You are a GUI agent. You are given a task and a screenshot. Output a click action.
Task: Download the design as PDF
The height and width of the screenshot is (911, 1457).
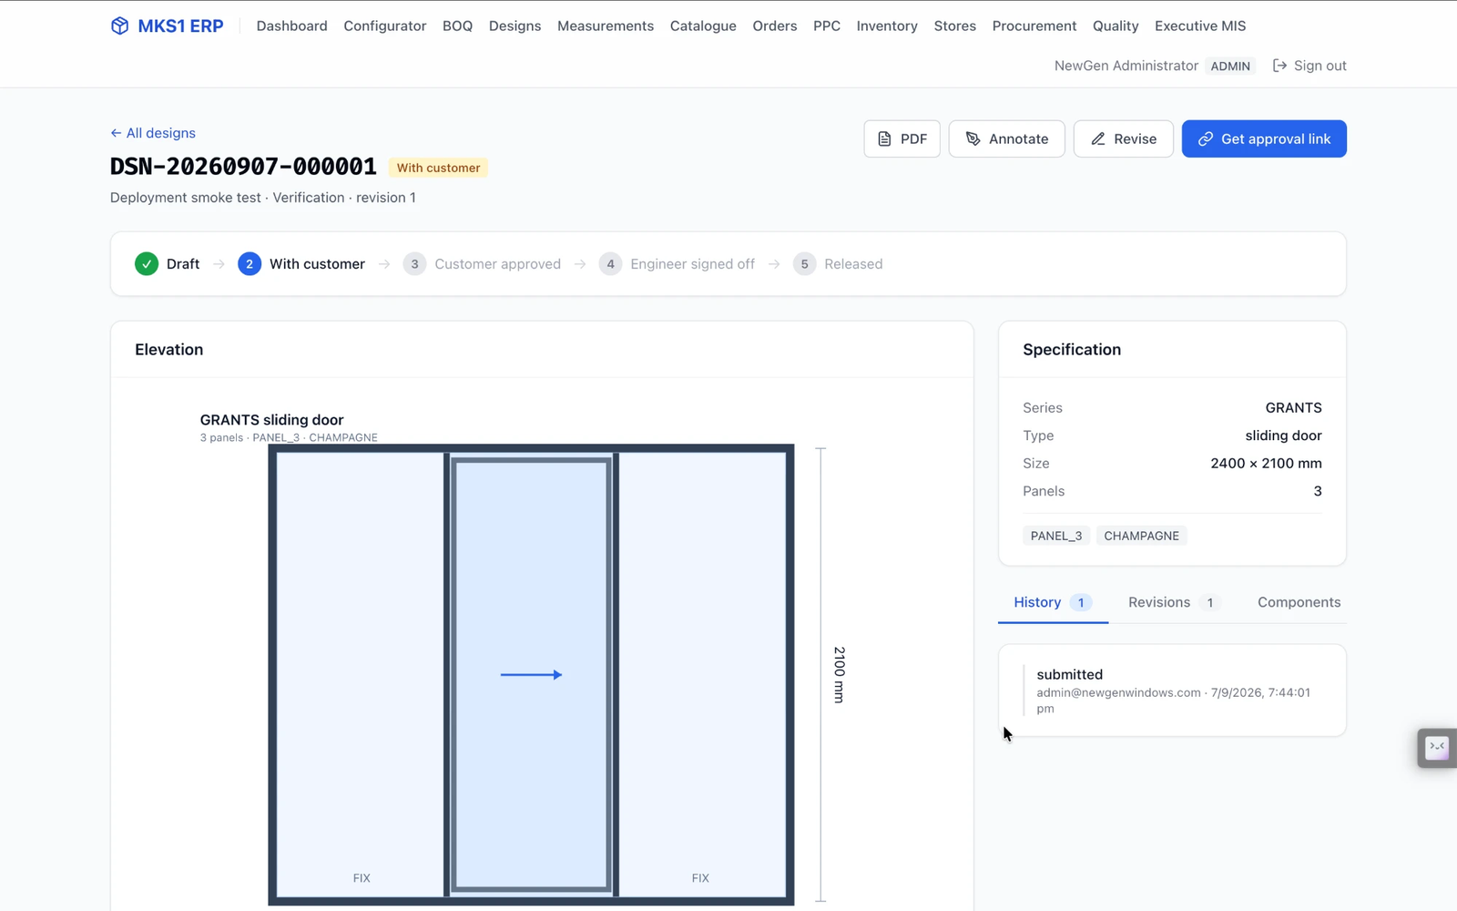click(902, 139)
